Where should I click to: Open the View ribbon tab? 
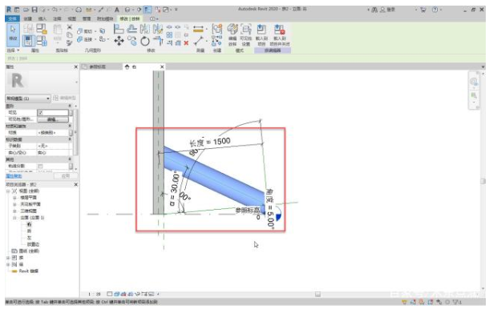(x=72, y=18)
